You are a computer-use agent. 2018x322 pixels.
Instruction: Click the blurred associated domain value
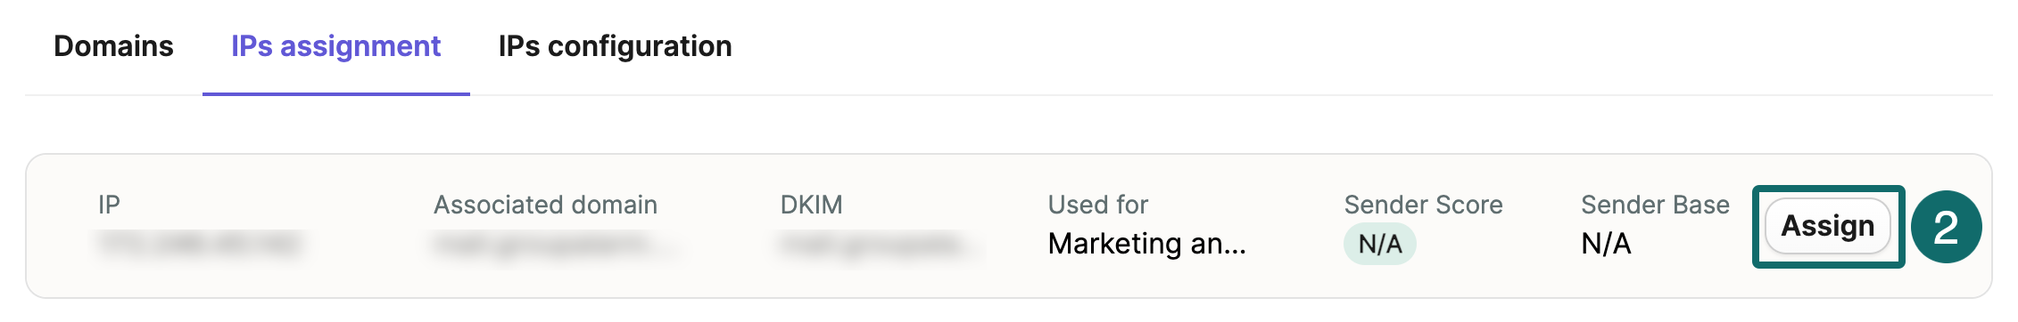pos(555,244)
